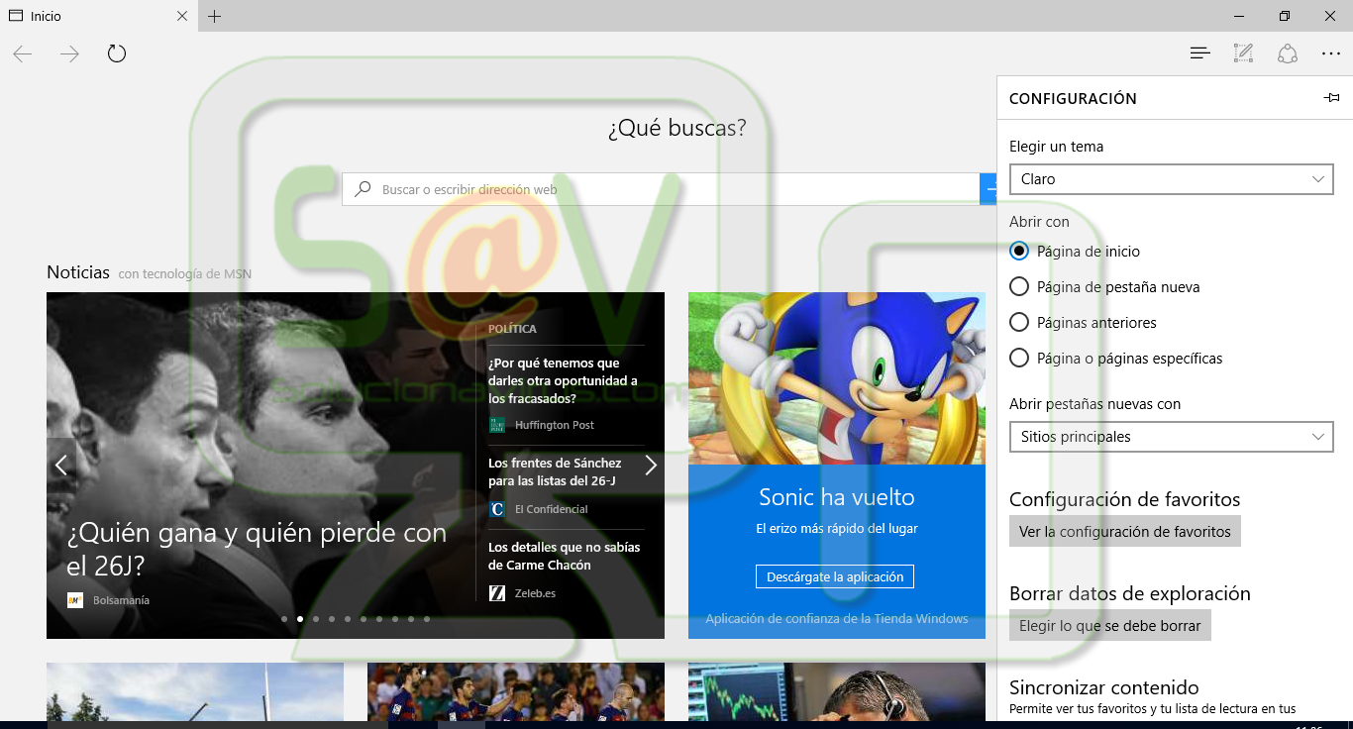The width and height of the screenshot is (1353, 729).
Task: Open Los frentes de Sánchez article
Action: [x=555, y=471]
